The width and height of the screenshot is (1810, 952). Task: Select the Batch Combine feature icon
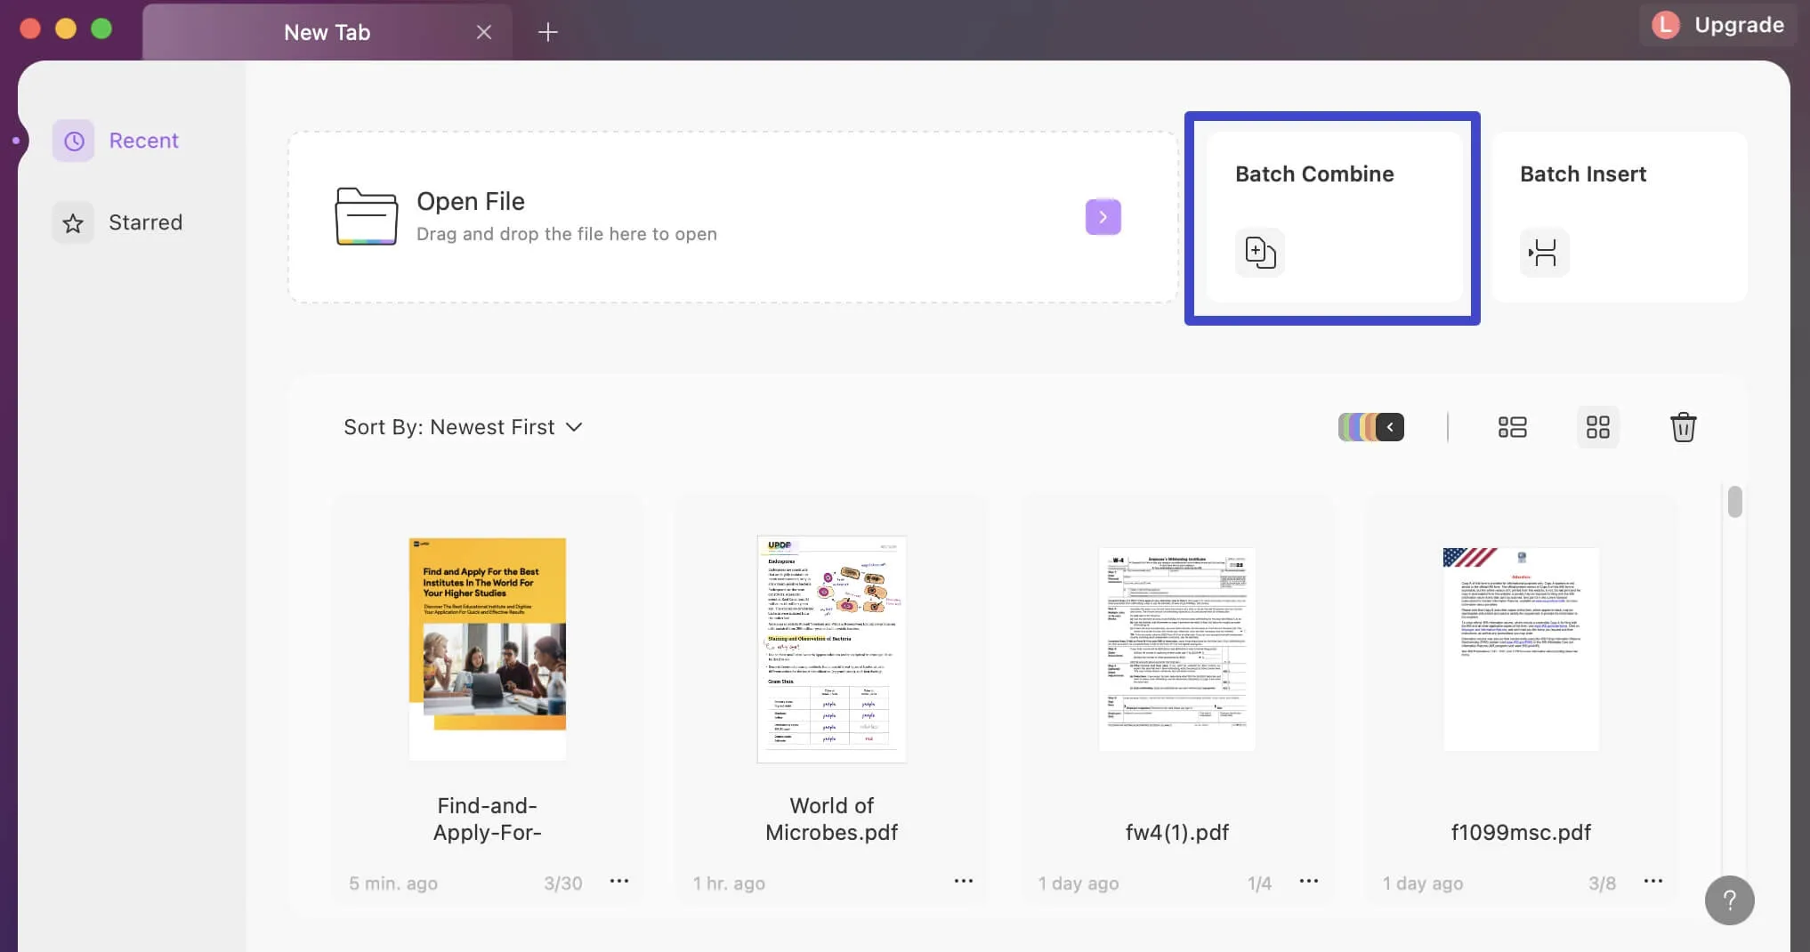pyautogui.click(x=1258, y=253)
